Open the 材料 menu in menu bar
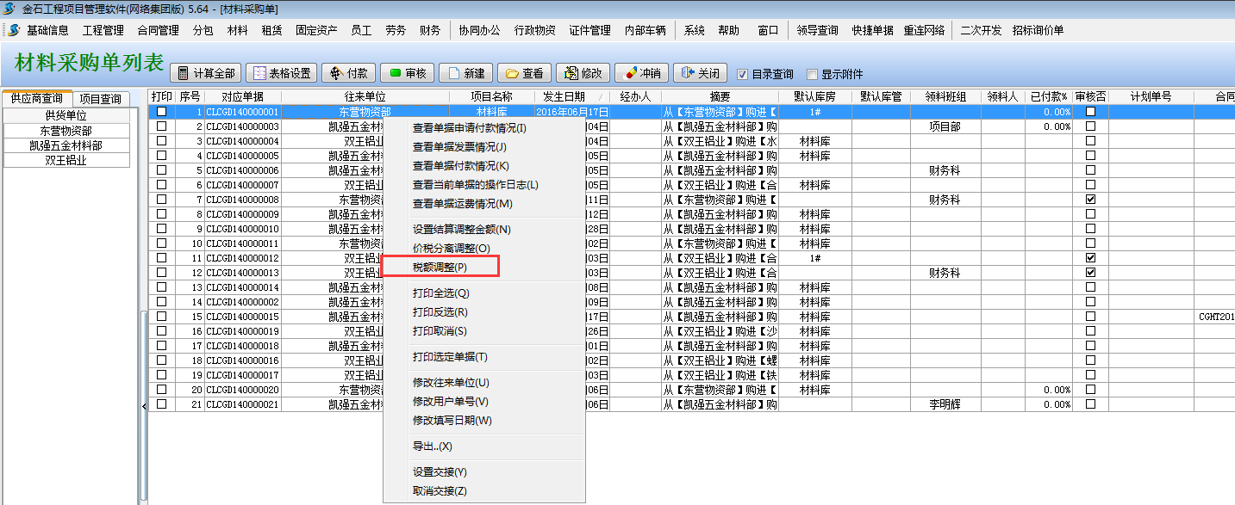 [x=237, y=30]
